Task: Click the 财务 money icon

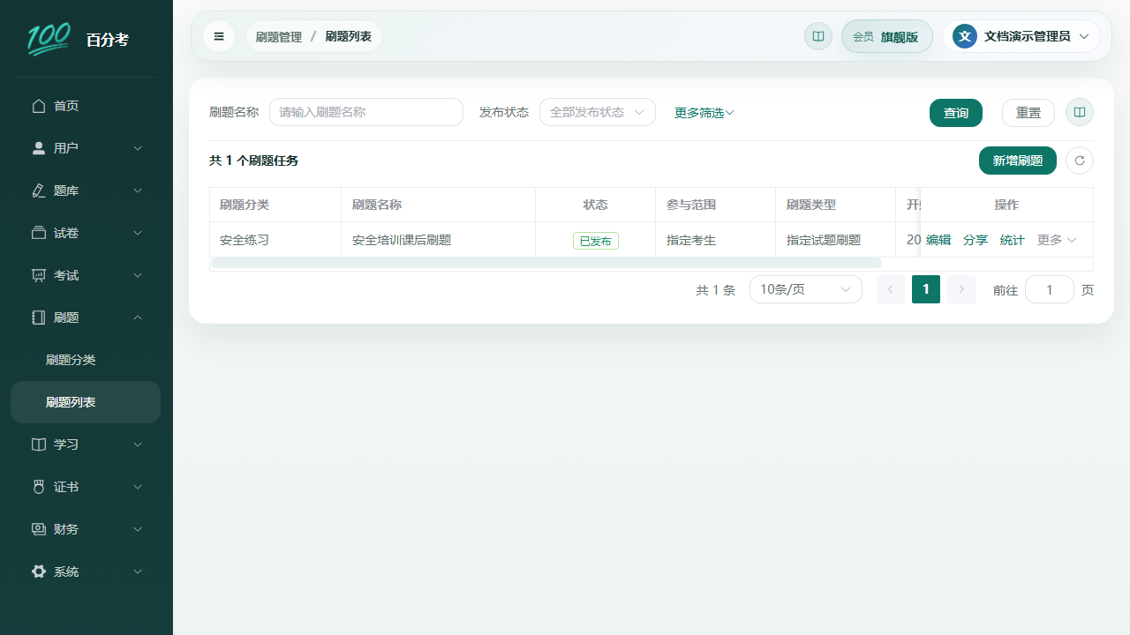Action: [39, 529]
